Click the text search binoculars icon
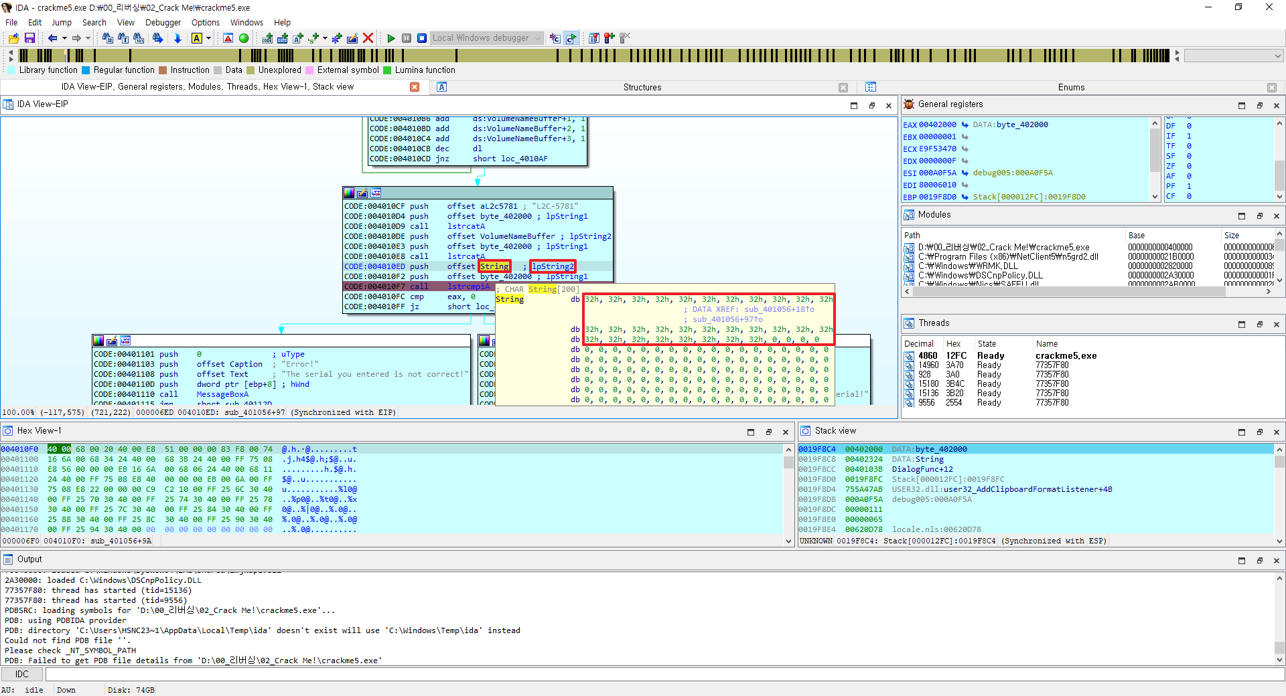This screenshot has height=696, width=1286. 123,38
